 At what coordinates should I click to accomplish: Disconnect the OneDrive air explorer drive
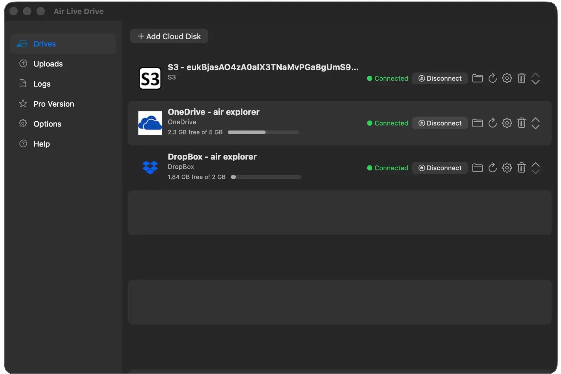click(x=440, y=123)
